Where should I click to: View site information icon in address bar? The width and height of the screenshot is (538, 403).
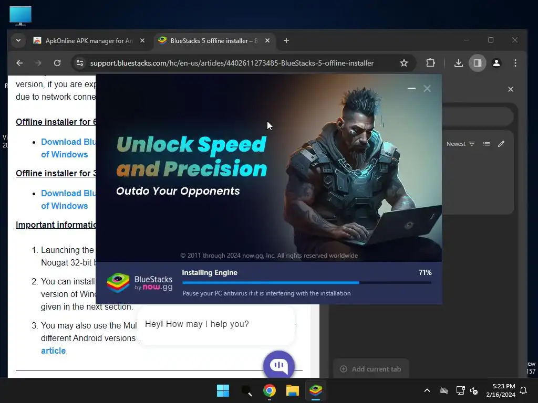click(80, 63)
